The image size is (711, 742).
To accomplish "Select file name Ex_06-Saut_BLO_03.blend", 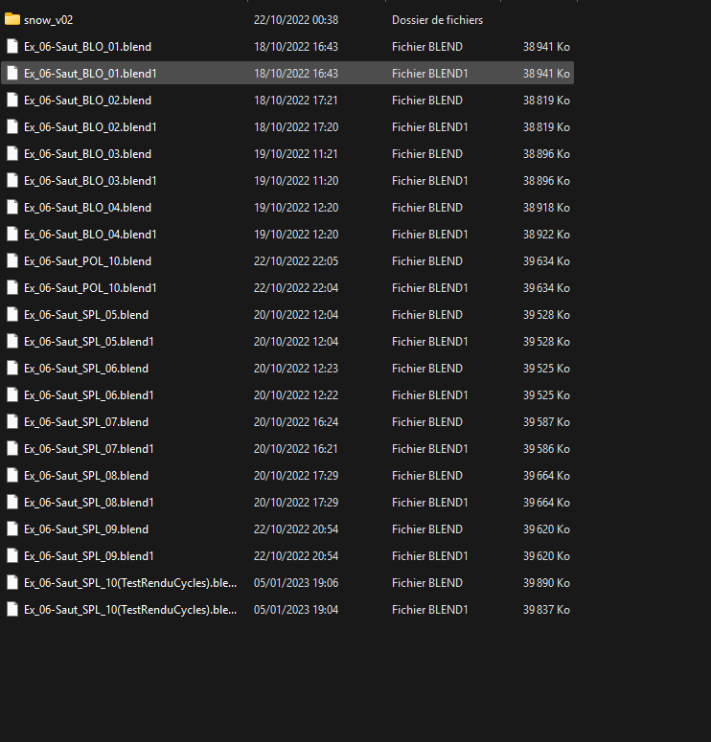I will coord(87,154).
